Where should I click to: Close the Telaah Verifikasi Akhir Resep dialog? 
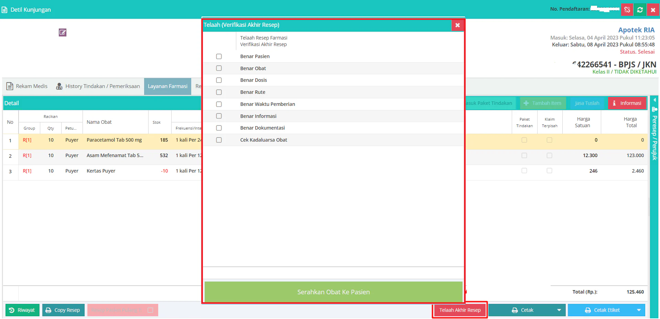pos(457,25)
